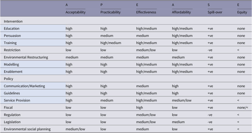Select the Environmental social planning row label
Viewport: 252px width, 133px height.
[27, 129]
